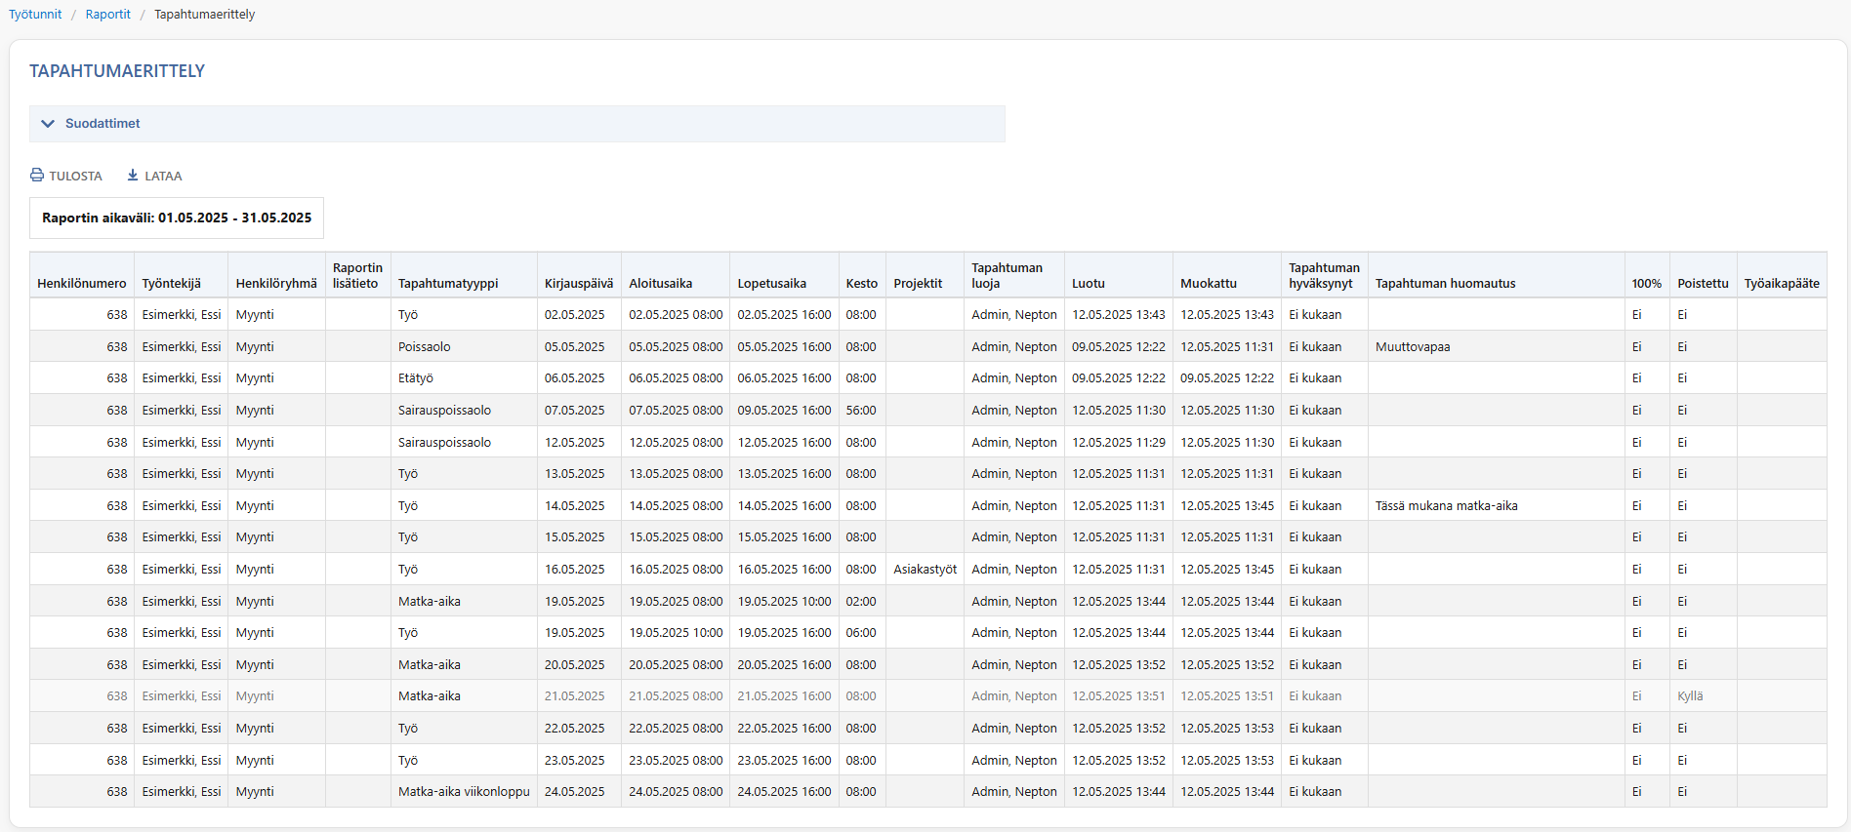Click the Suodattimet filter panel title

tap(103, 124)
